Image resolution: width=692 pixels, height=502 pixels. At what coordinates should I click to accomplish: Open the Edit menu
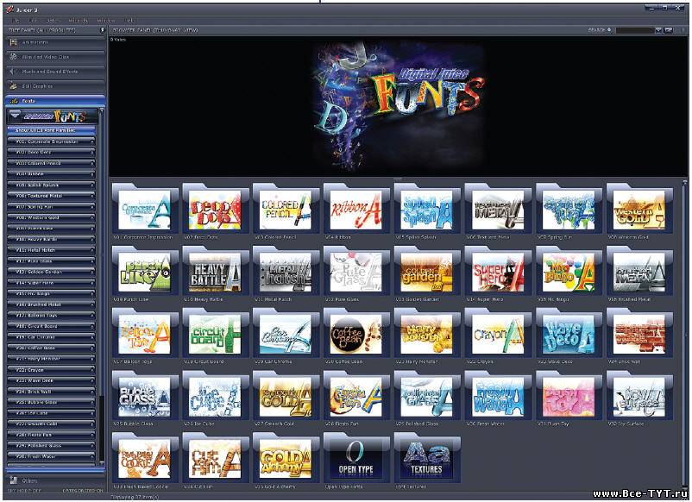point(33,21)
